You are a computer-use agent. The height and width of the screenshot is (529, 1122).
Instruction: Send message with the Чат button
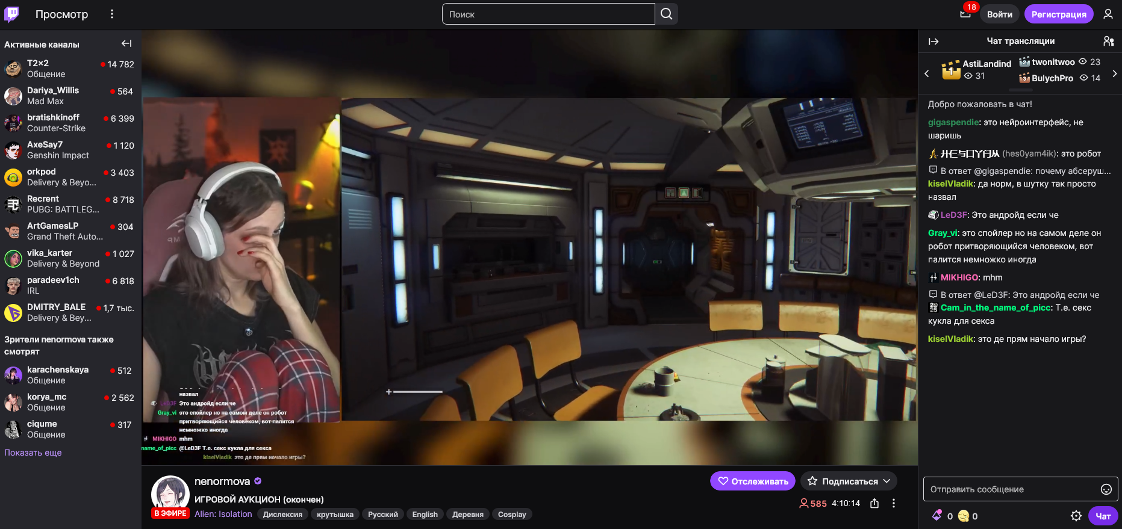pyautogui.click(x=1103, y=516)
